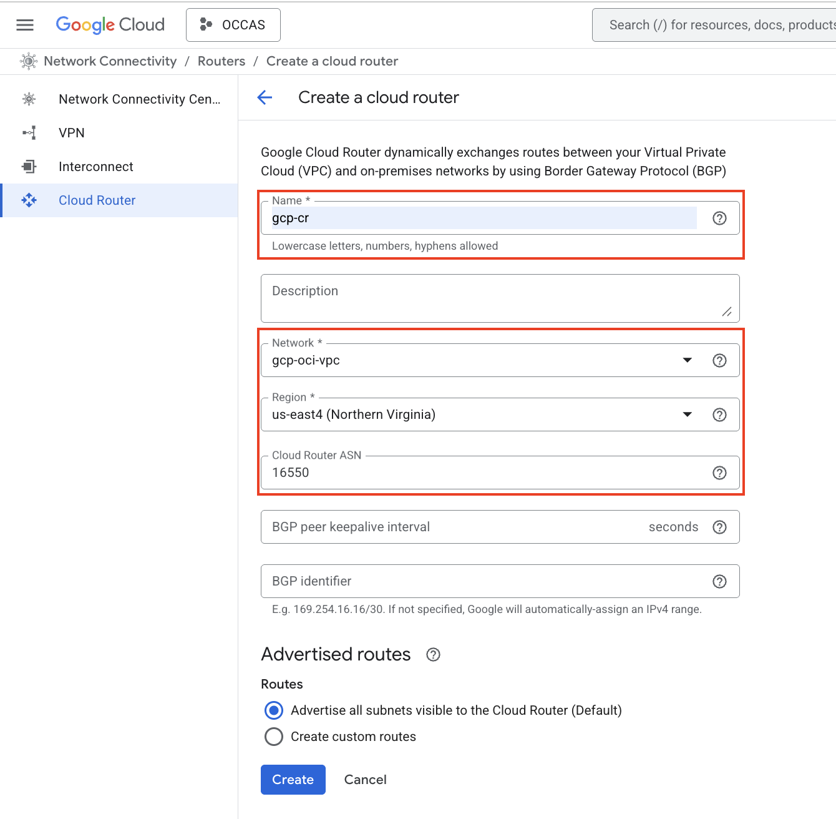
Task: Open Interconnect in the sidebar
Action: coord(96,167)
